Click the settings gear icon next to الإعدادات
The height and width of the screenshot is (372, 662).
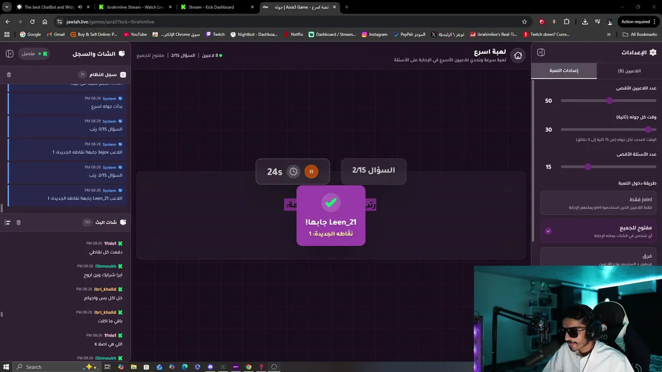[x=653, y=52]
